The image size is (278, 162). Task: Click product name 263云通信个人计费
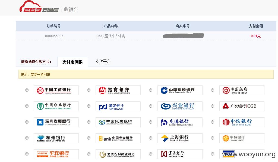pyautogui.click(x=110, y=36)
